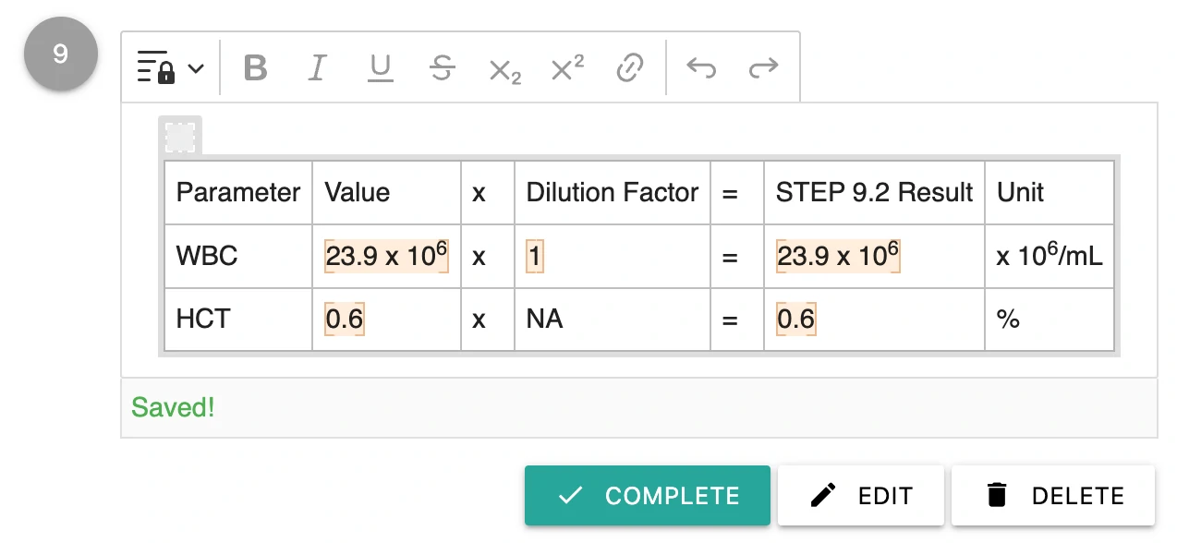
Task: Click the Value header cell
Action: [x=386, y=192]
